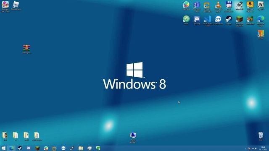Launch Steam from the desktop shortcut
Image resolution: width=269 pixels, height=151 pixels.
click(229, 20)
